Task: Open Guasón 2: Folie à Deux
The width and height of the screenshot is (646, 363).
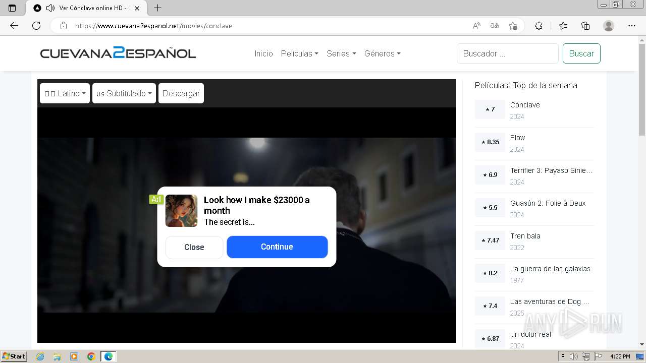Action: click(548, 203)
